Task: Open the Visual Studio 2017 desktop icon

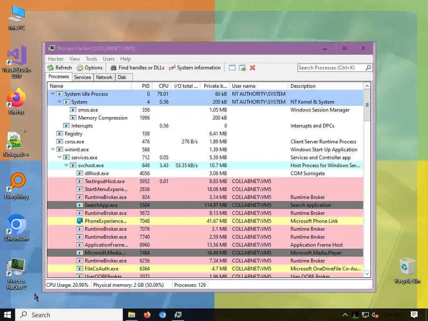Action: pyautogui.click(x=16, y=62)
